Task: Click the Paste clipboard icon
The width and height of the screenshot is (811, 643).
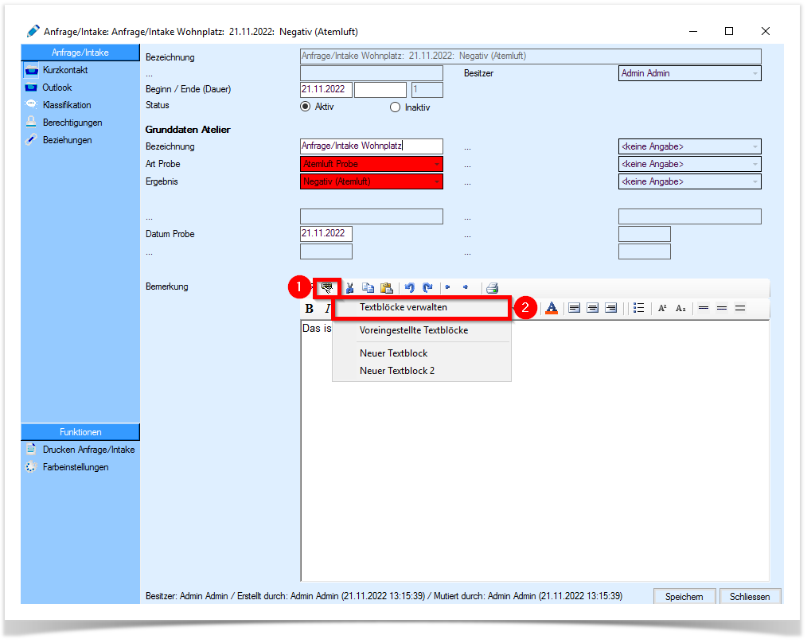Action: 386,288
